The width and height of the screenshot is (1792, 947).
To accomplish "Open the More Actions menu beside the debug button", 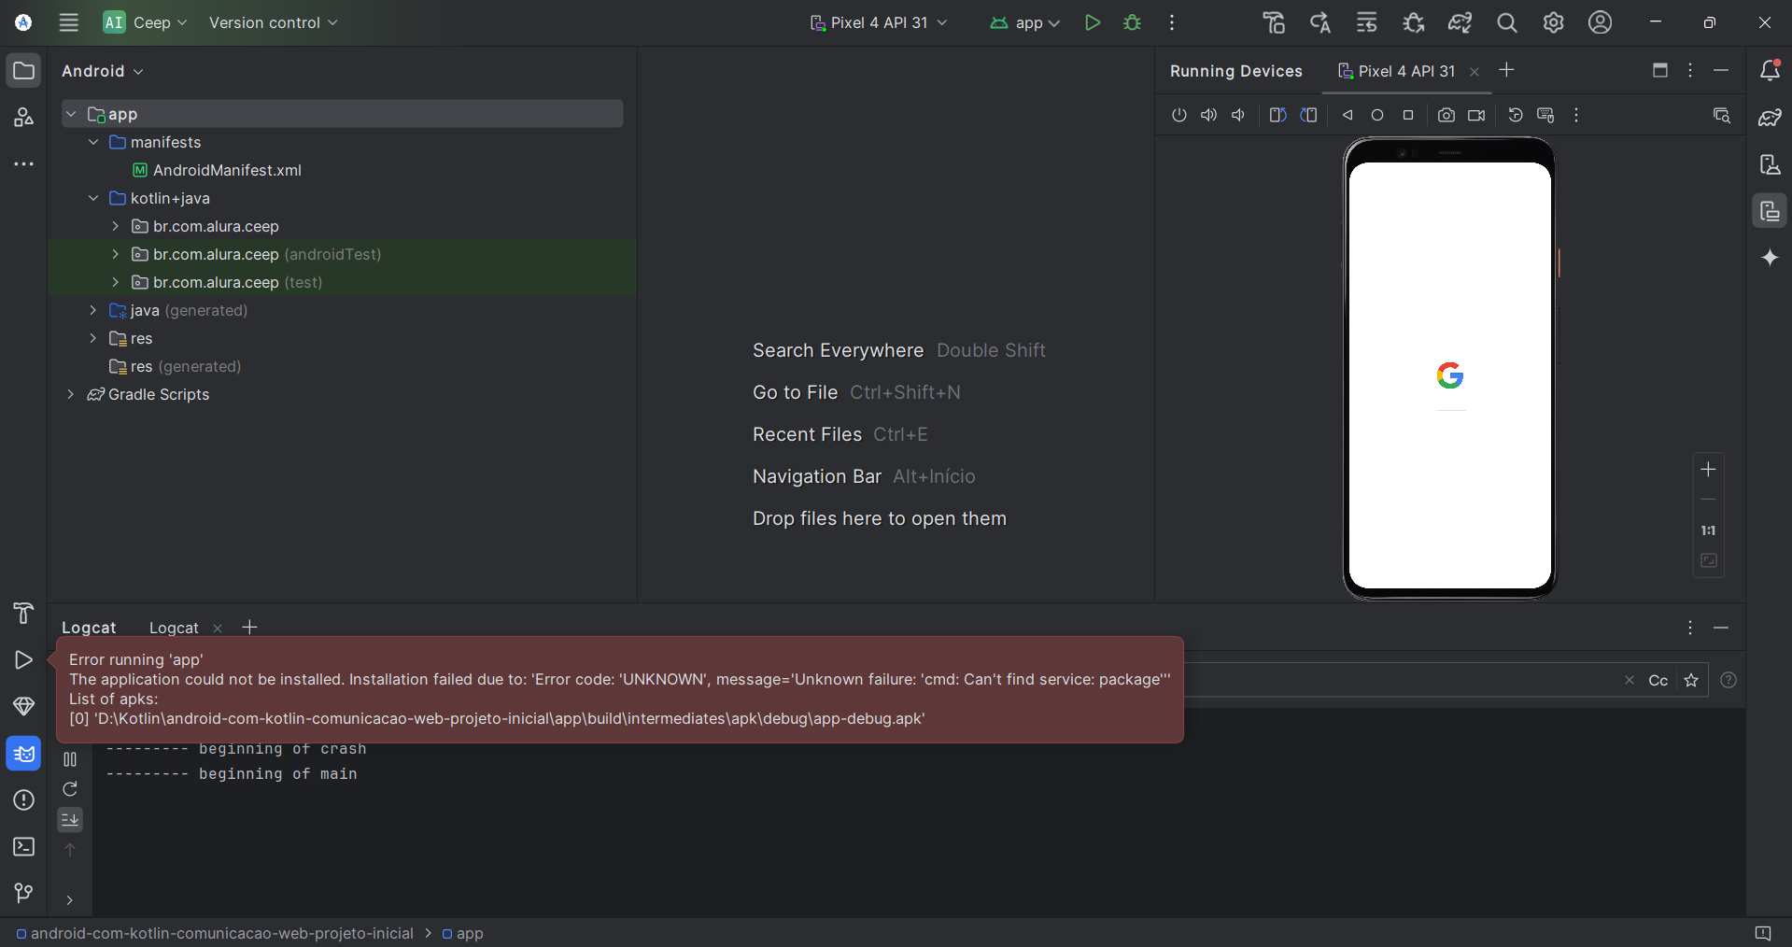I will tap(1172, 22).
